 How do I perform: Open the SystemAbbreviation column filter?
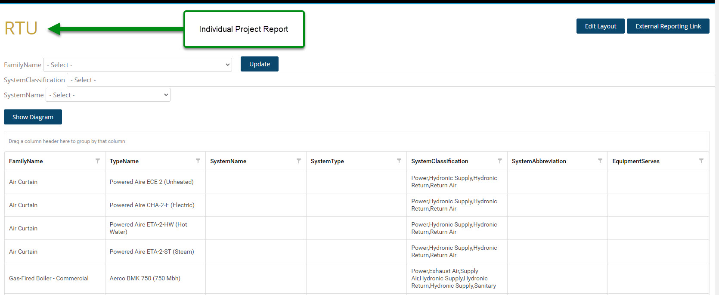(600, 161)
